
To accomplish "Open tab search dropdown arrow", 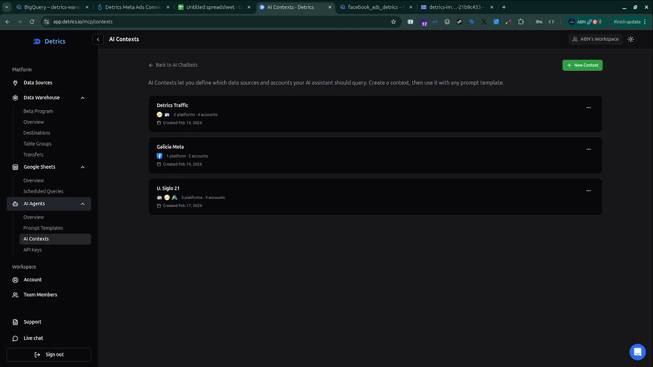I will click(7, 7).
